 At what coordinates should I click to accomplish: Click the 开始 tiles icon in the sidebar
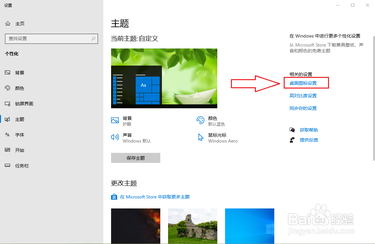click(7, 150)
